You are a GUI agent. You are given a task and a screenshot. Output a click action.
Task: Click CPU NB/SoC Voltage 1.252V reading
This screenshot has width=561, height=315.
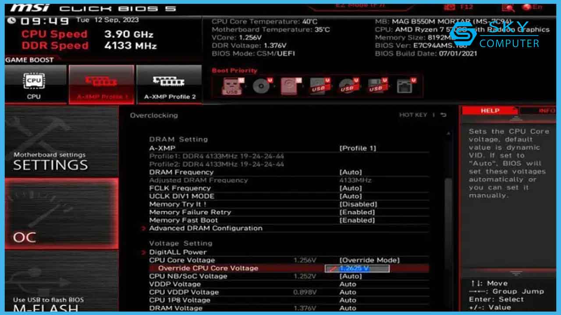pos(305,276)
